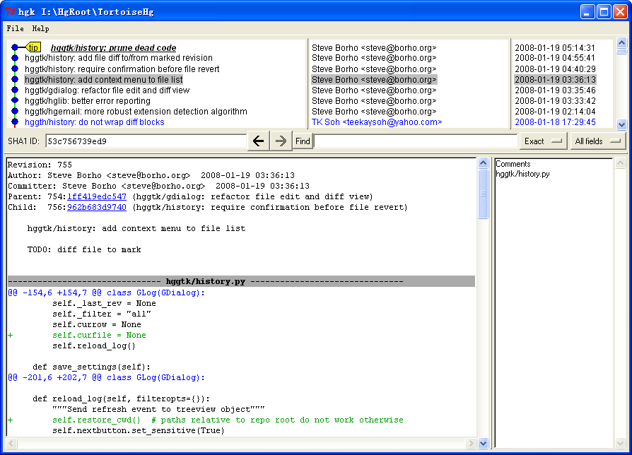
Task: Click the commit list's scroll up arrow
Action: 621,42
